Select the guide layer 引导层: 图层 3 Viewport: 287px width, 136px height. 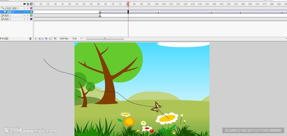tap(11, 8)
